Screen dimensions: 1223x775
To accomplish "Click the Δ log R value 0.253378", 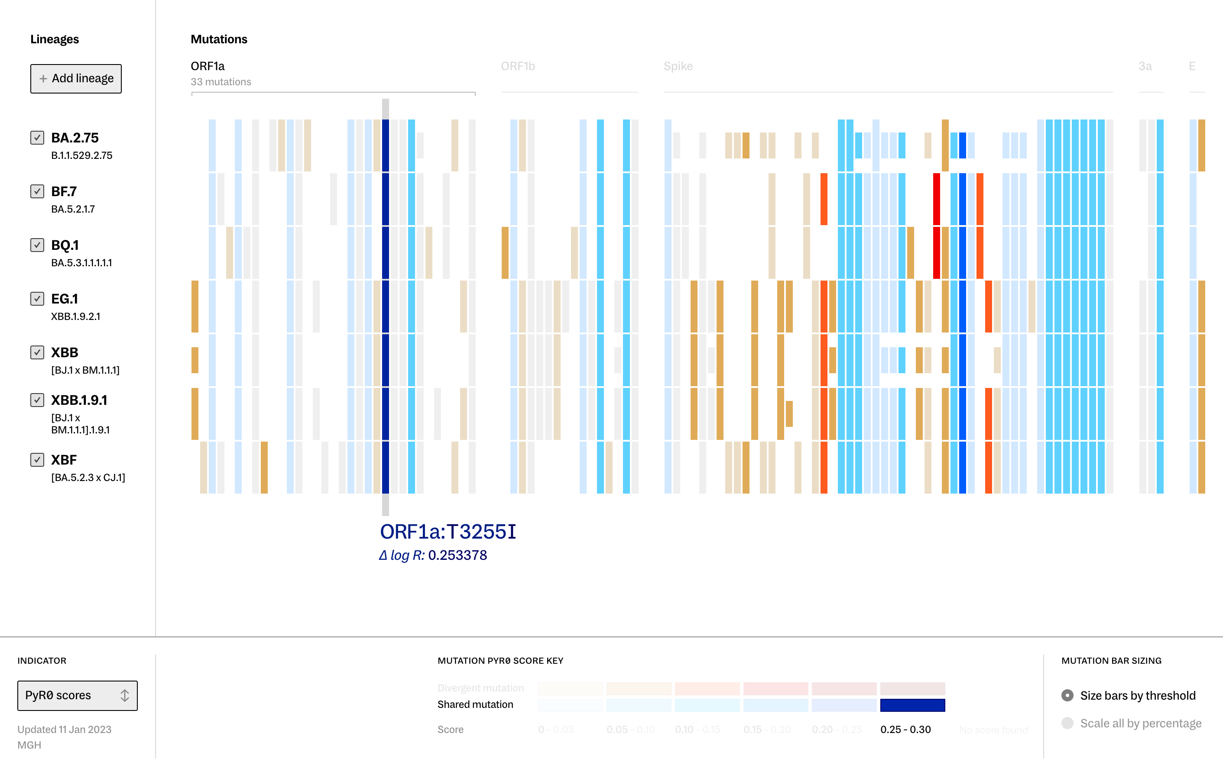I will pyautogui.click(x=457, y=556).
